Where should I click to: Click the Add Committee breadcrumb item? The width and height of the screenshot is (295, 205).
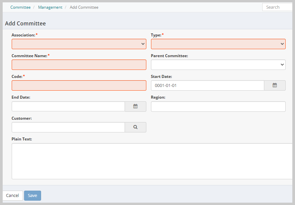pyautogui.click(x=84, y=7)
